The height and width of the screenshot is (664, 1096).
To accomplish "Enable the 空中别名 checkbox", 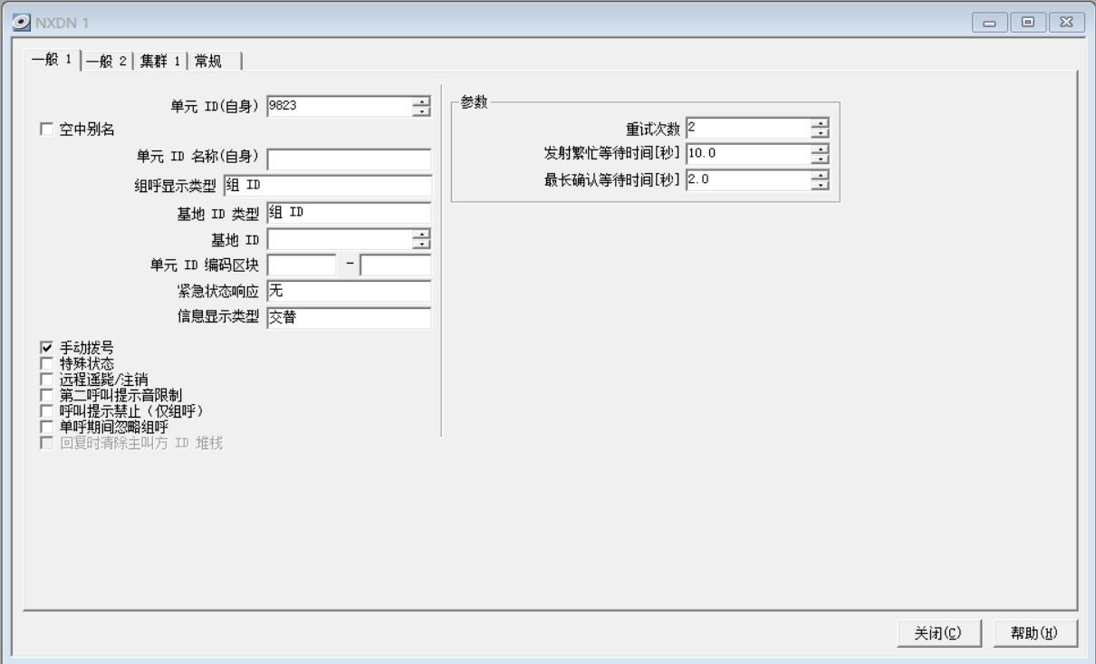I will tap(47, 130).
